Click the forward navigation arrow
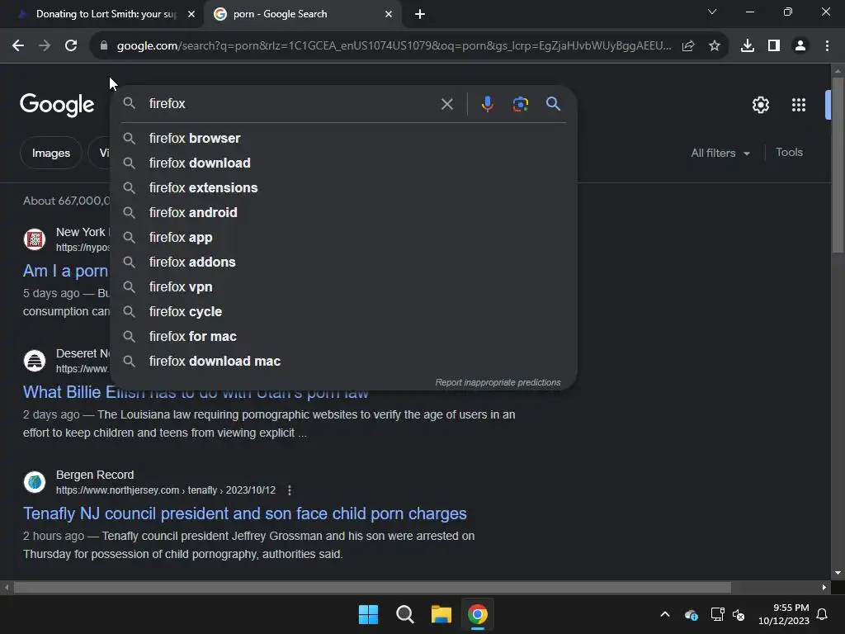Screen dimensions: 845x634 coord(45,46)
